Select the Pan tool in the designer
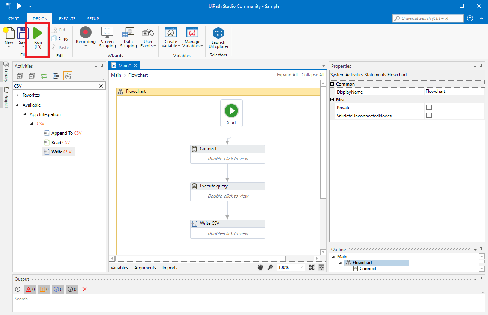Viewport: 488px width, 315px height. (260, 267)
